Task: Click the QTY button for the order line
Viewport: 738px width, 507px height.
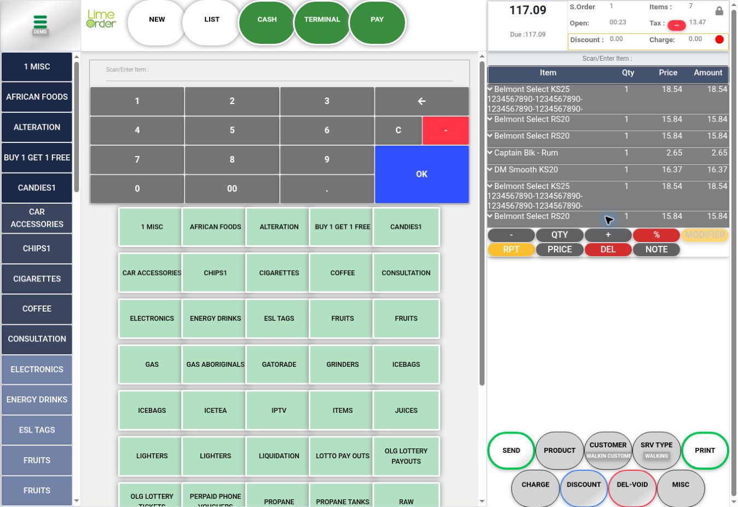Action: tap(560, 235)
